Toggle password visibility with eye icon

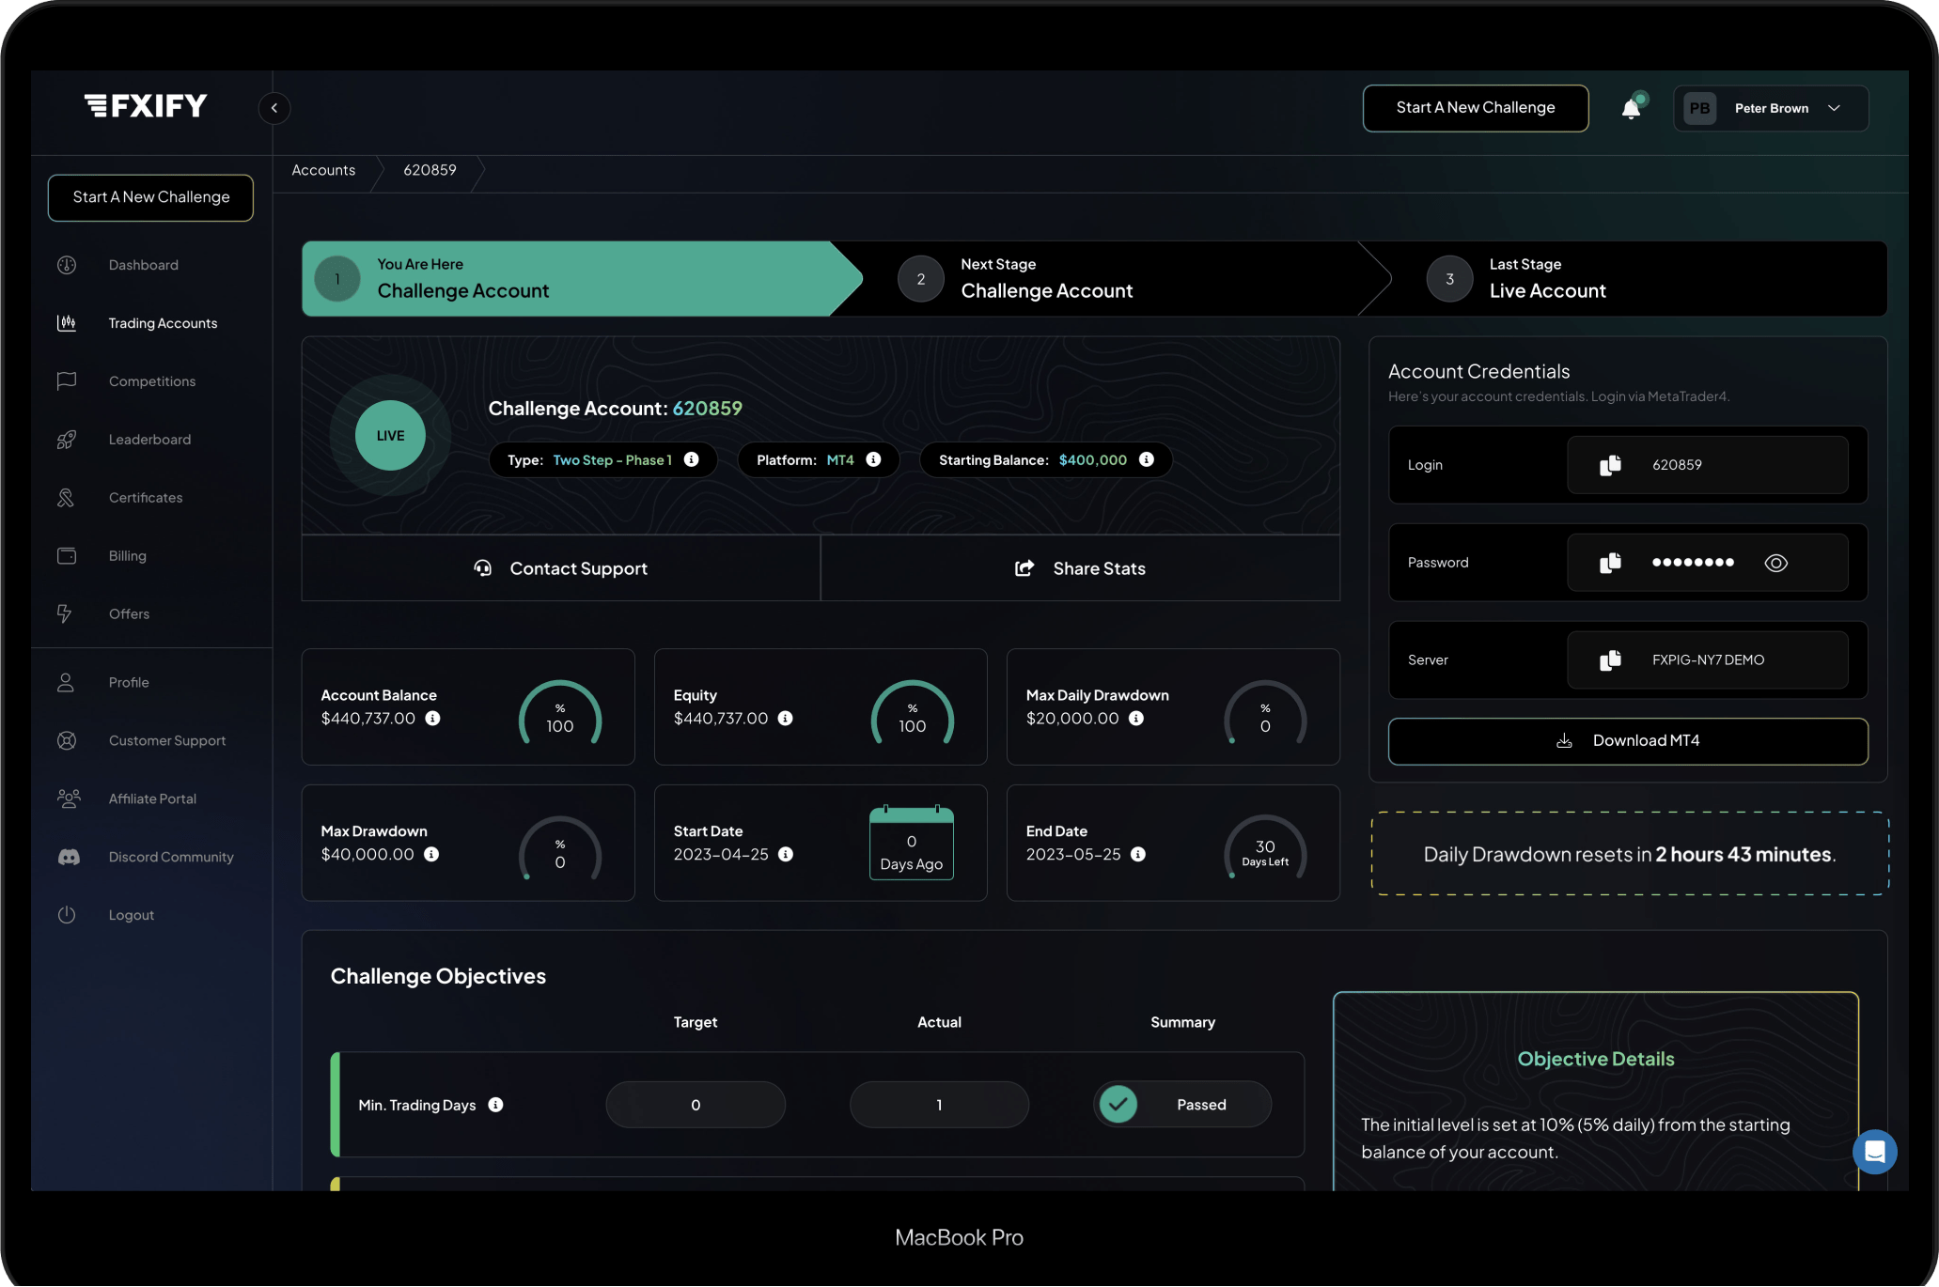click(x=1776, y=560)
